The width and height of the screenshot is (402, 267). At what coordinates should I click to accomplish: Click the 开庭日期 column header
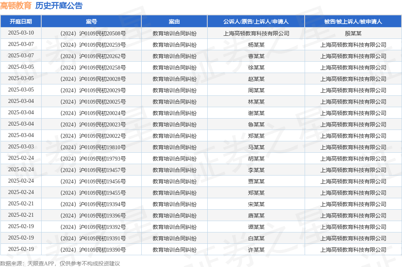(21, 22)
